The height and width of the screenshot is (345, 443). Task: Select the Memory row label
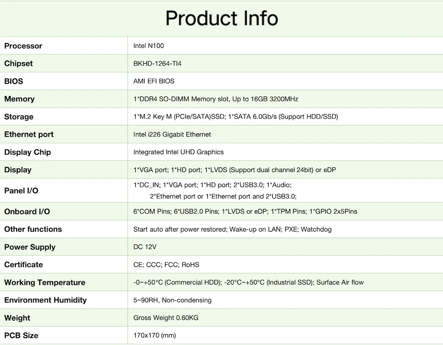[19, 99]
